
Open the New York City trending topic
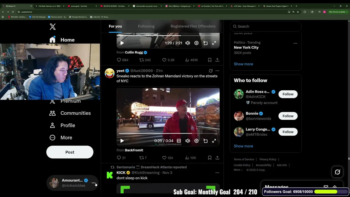point(246,47)
